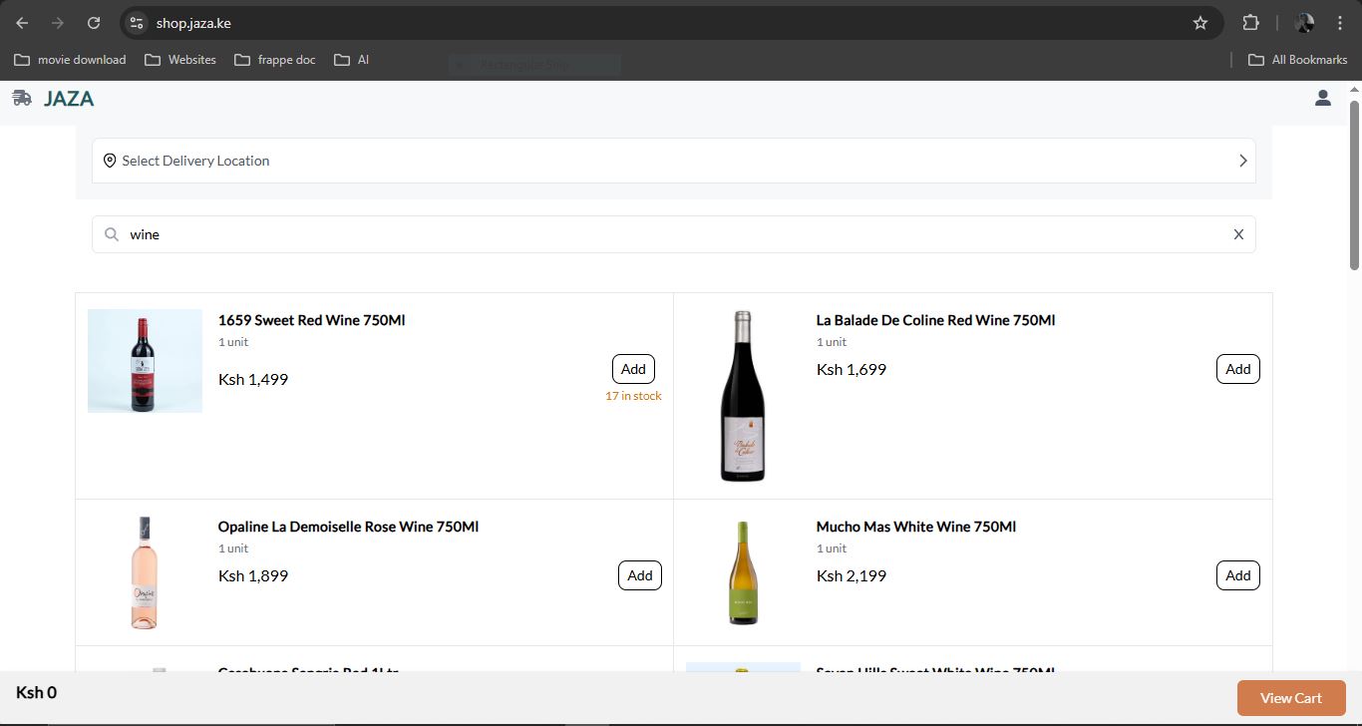Click the wine search input field
Viewport: 1362px width, 726px height.
pyautogui.click(x=678, y=234)
